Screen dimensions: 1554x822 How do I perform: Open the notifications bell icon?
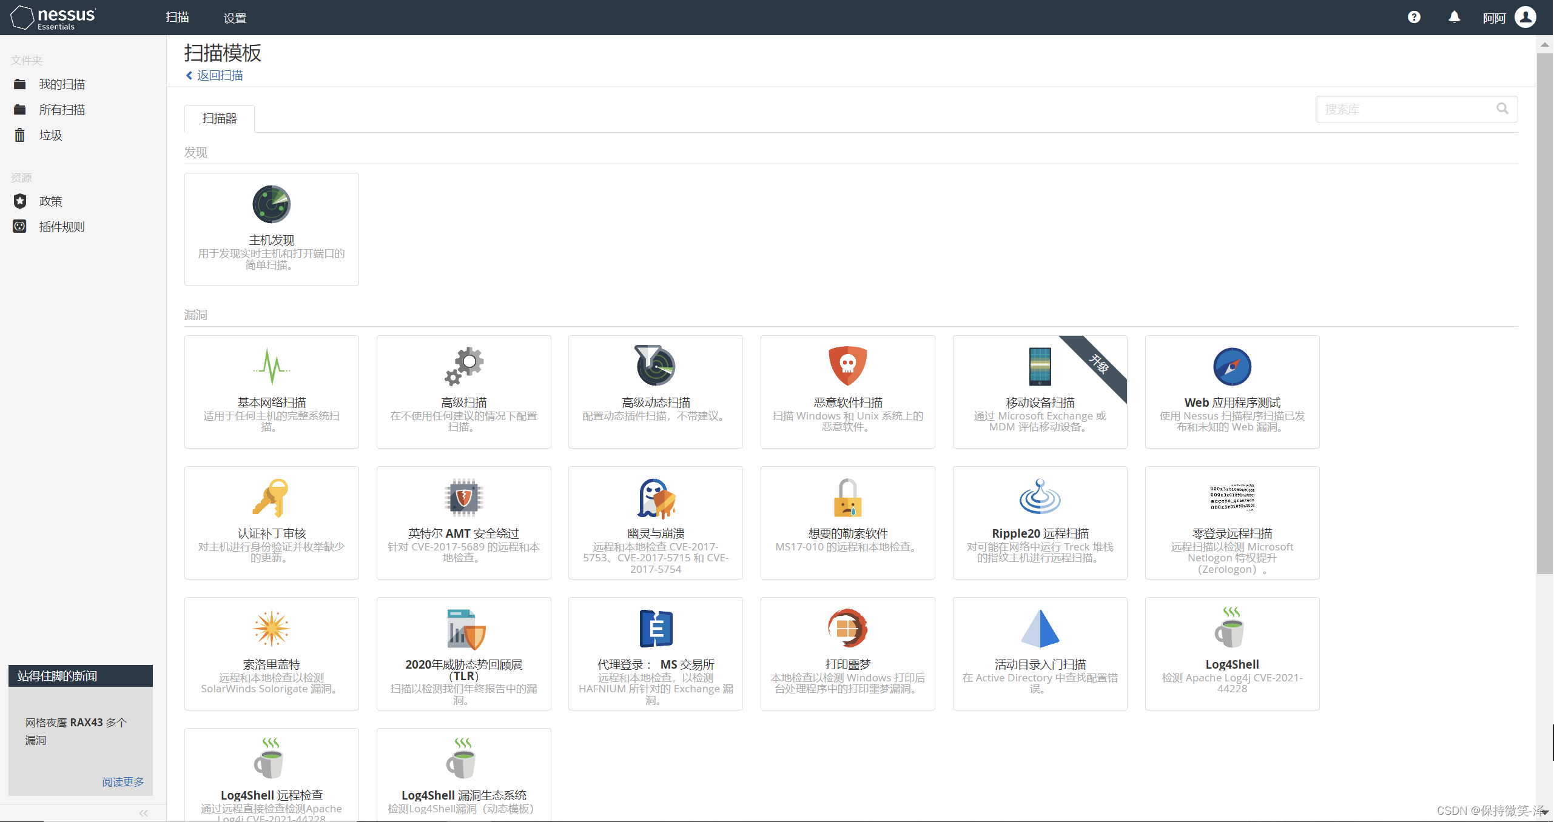(1454, 17)
